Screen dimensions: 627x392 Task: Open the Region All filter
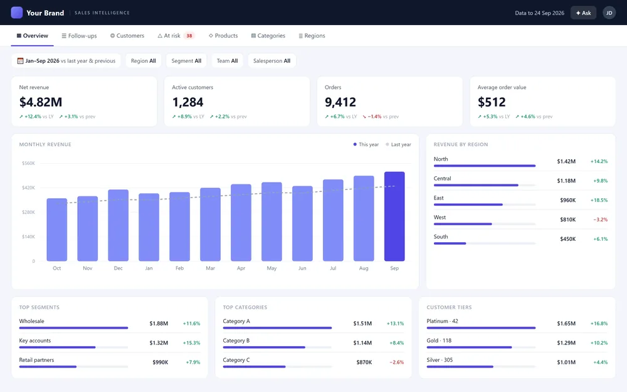143,61
